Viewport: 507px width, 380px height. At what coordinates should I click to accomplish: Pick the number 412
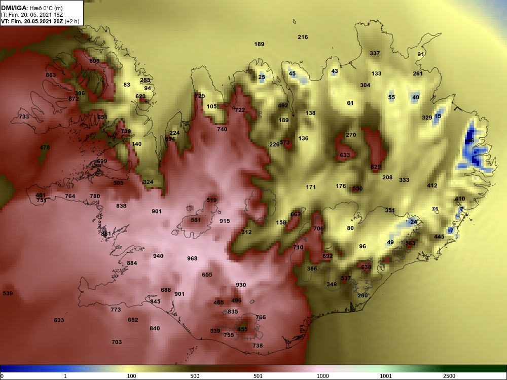[x=432, y=186]
